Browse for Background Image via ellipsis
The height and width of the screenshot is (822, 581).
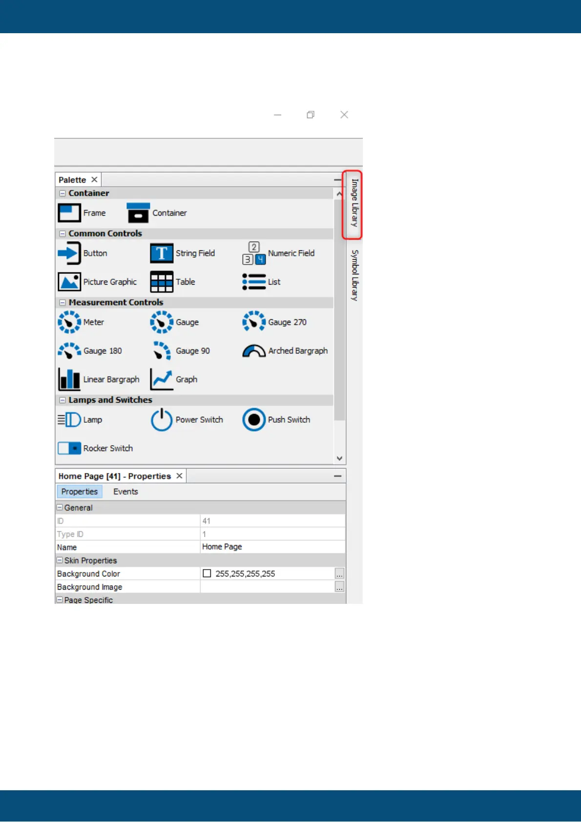tap(339, 587)
